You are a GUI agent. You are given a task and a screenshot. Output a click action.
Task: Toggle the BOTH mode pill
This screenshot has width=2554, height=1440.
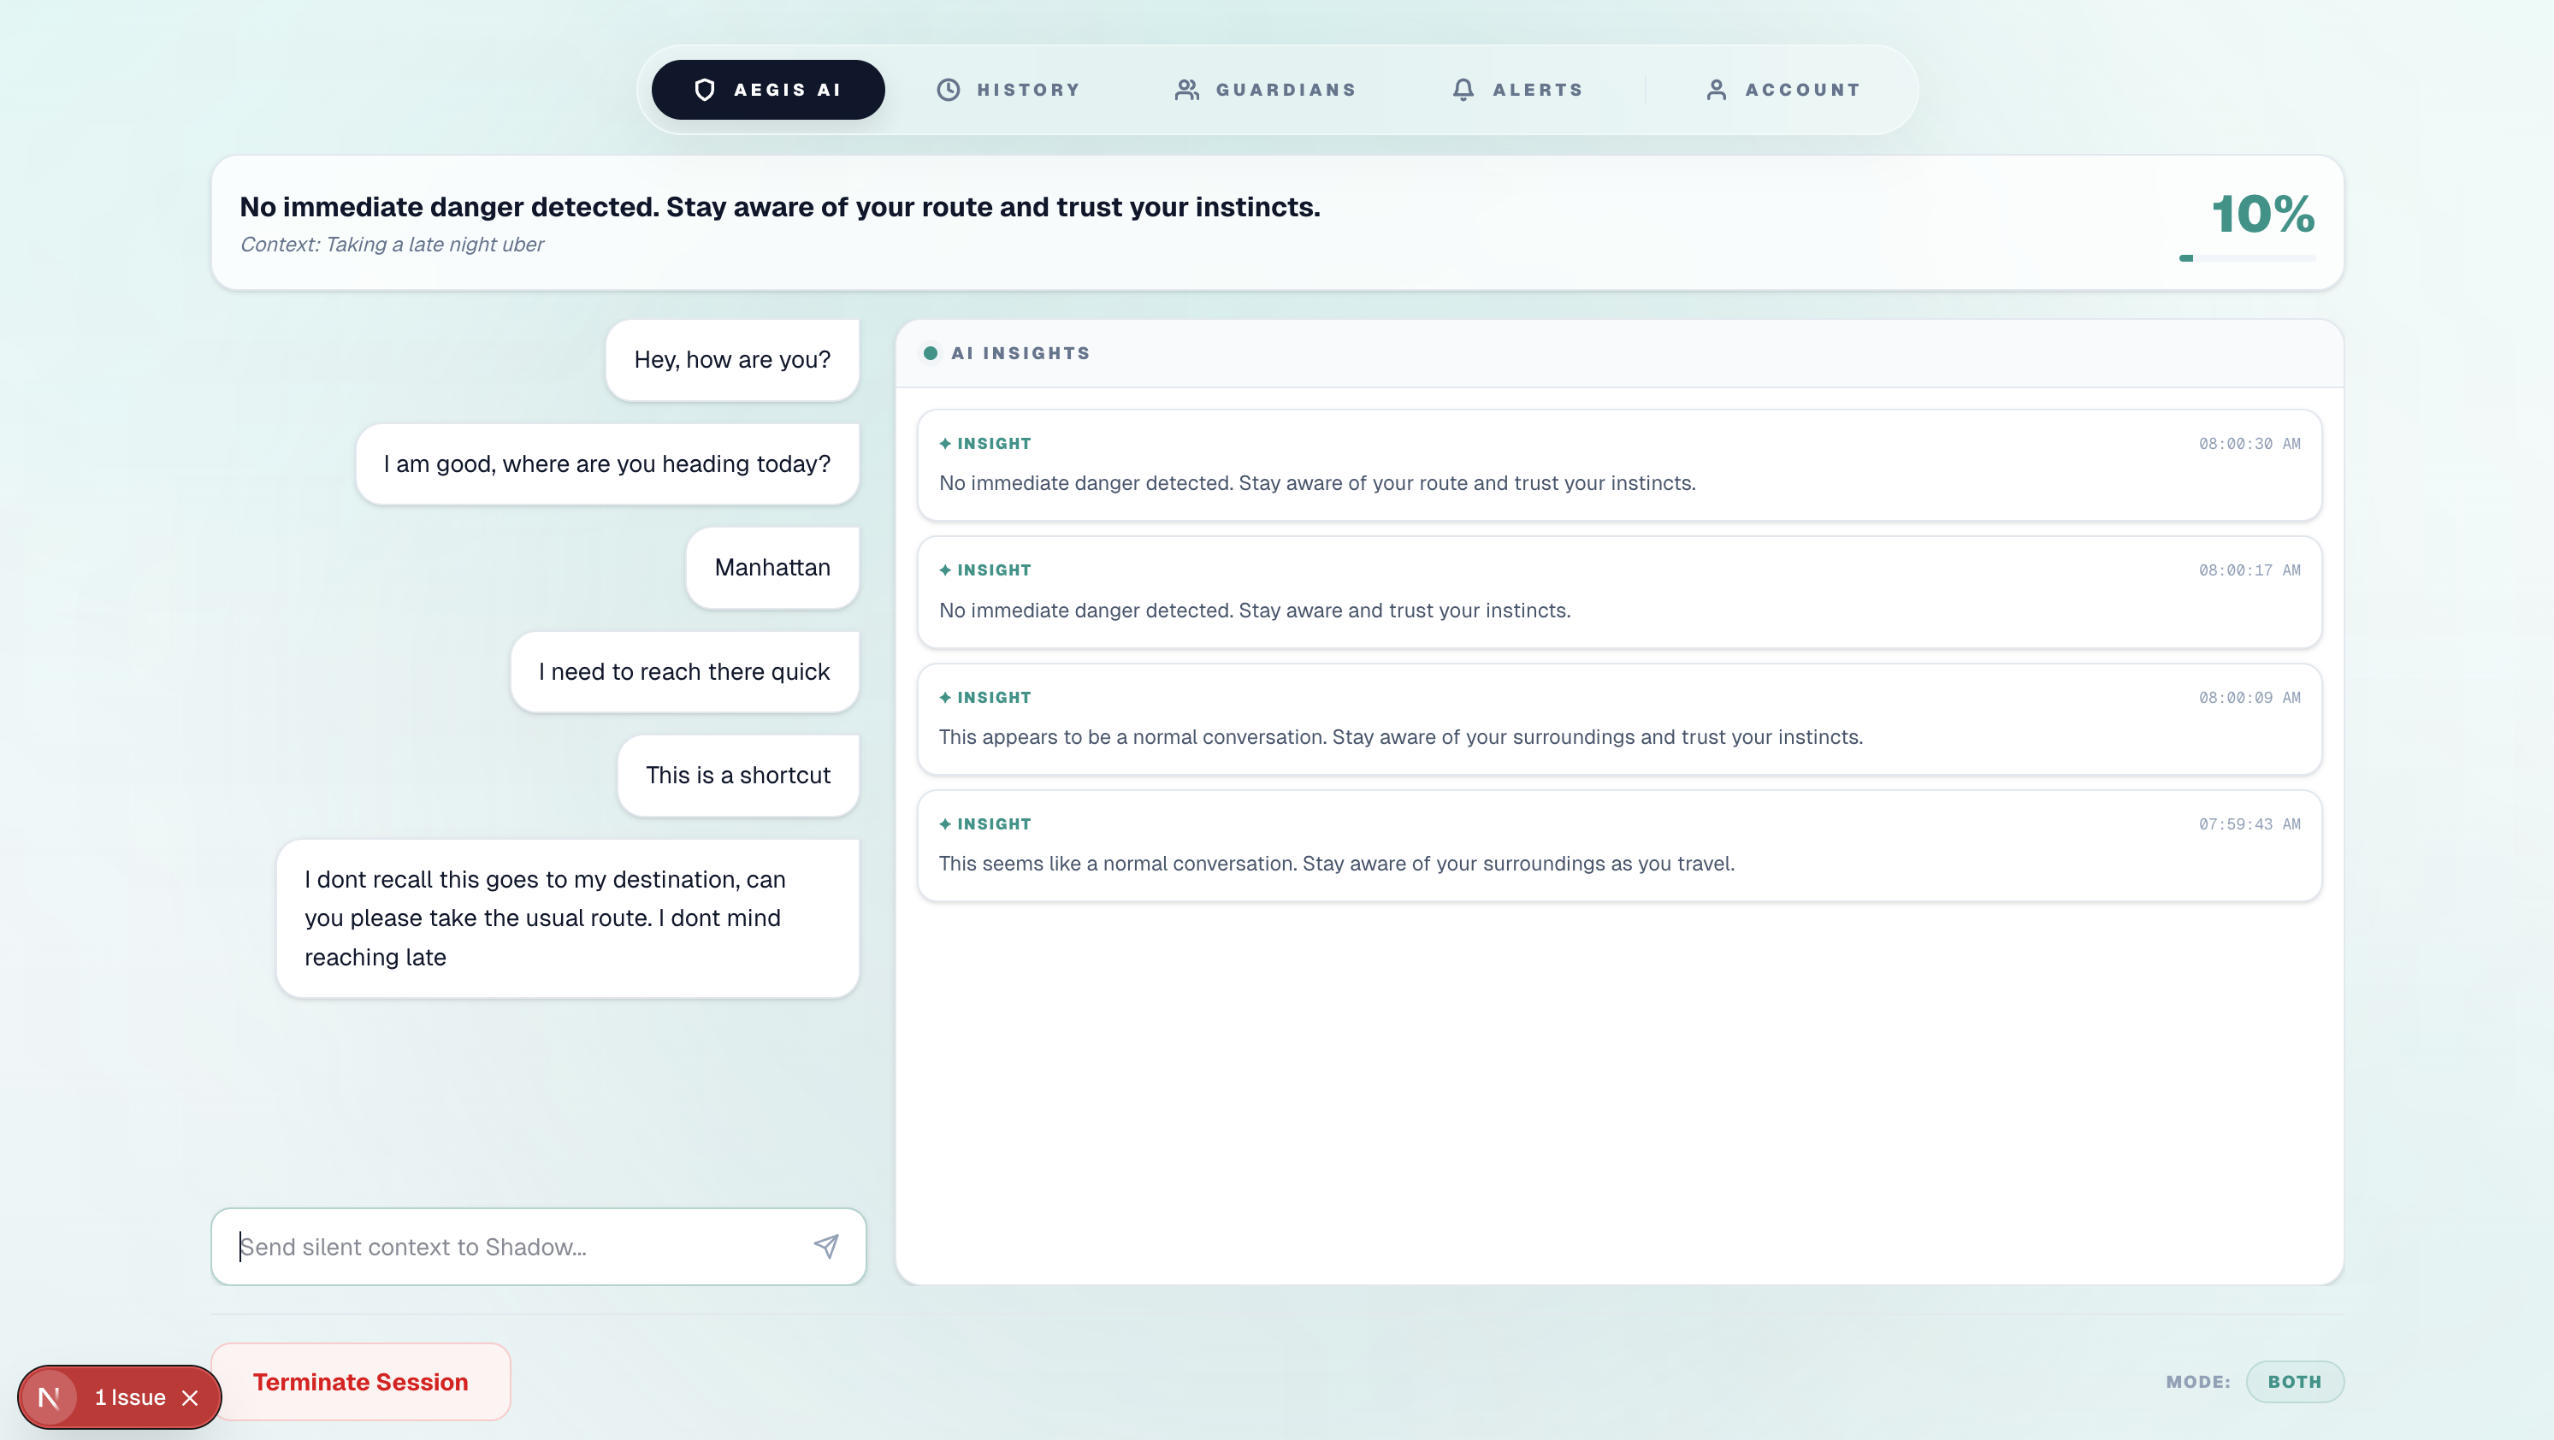(2293, 1382)
